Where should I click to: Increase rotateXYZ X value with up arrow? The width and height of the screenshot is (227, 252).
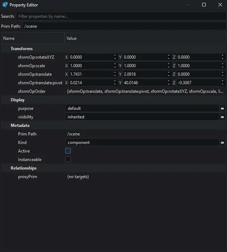[x=115, y=55]
